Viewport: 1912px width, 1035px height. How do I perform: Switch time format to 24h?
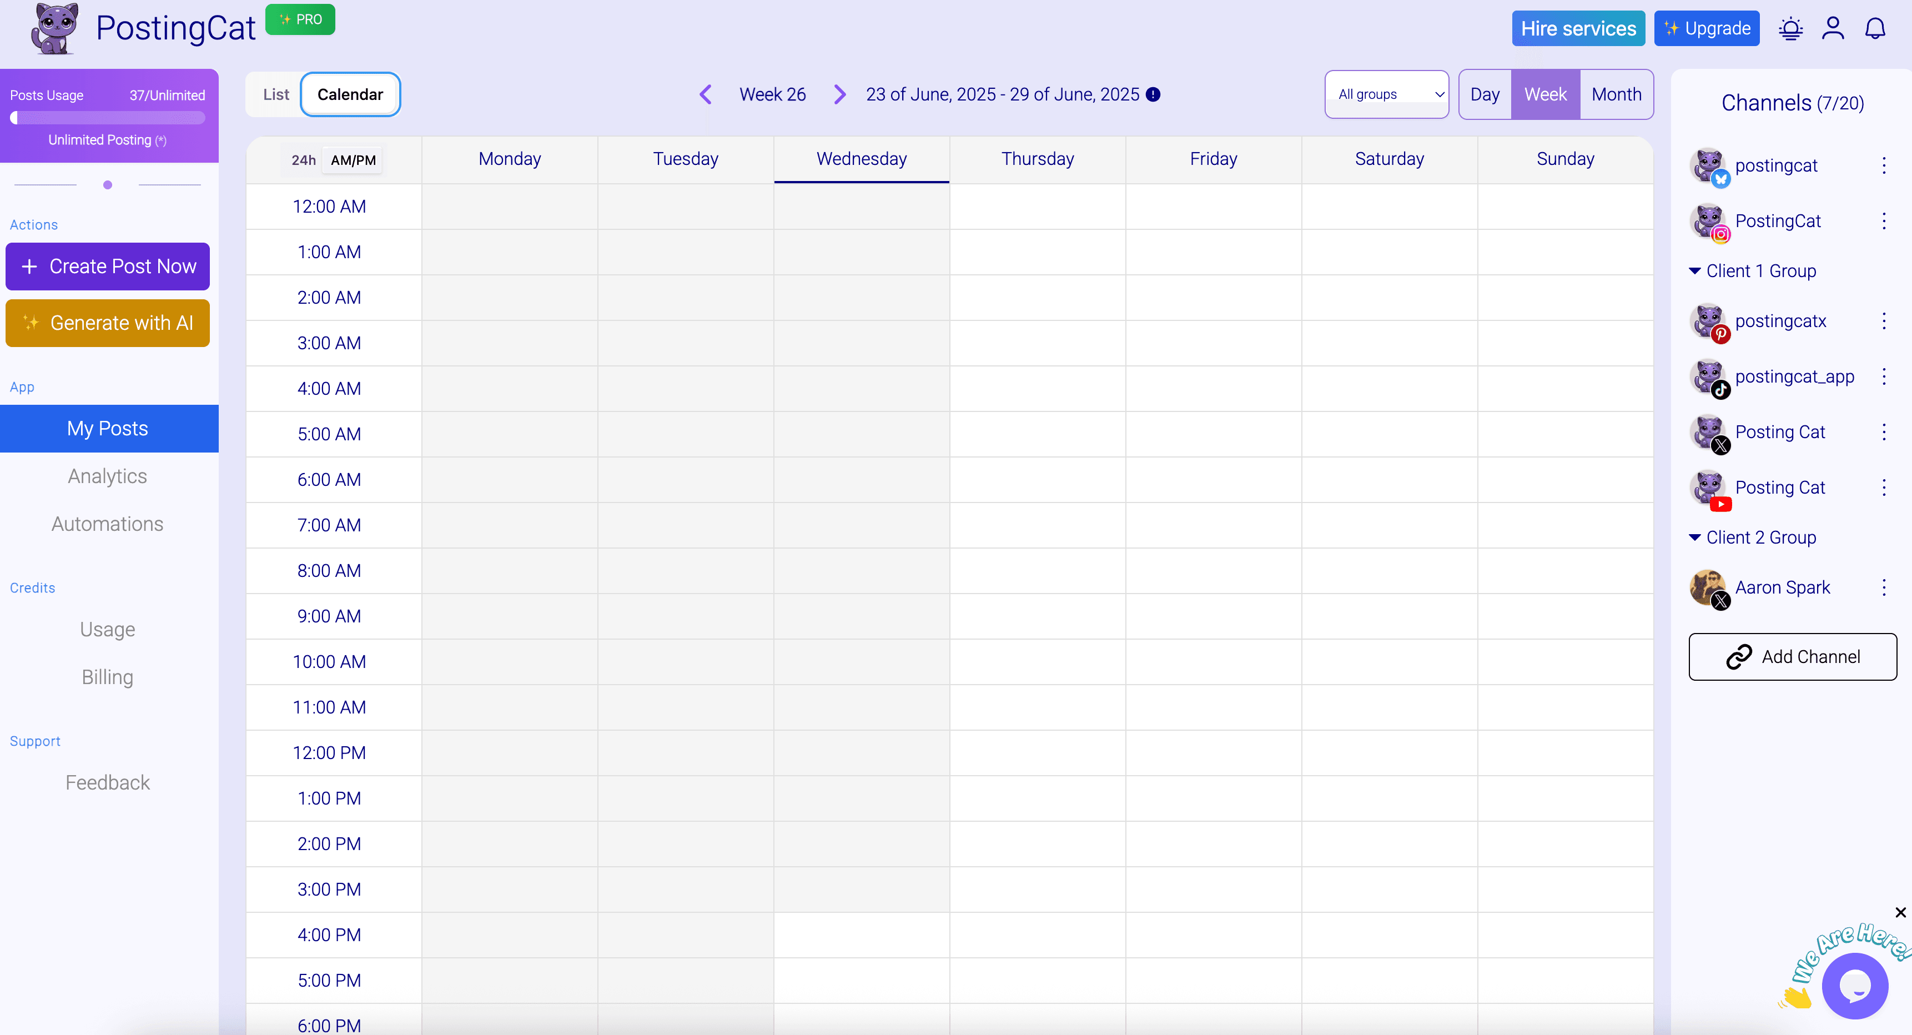pyautogui.click(x=304, y=159)
